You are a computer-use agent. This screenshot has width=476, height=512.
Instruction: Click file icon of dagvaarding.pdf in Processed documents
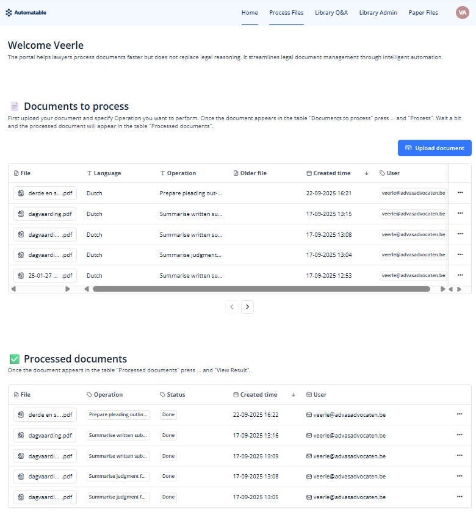21,435
